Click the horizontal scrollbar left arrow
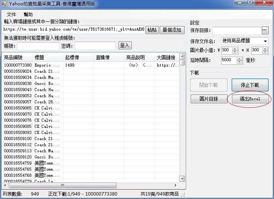Image resolution: width=274 pixels, height=199 pixels. tap(5, 185)
